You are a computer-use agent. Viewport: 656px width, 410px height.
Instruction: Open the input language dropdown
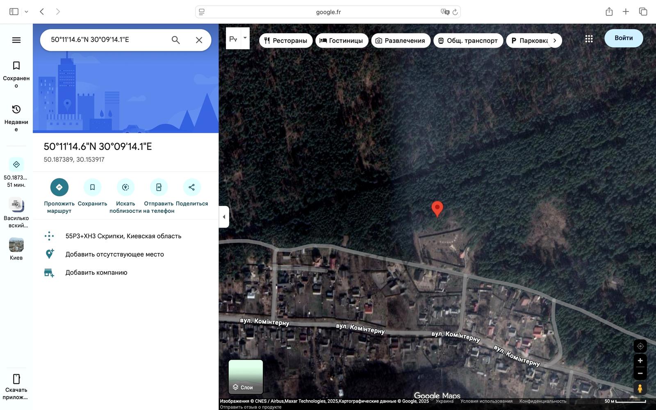point(245,38)
